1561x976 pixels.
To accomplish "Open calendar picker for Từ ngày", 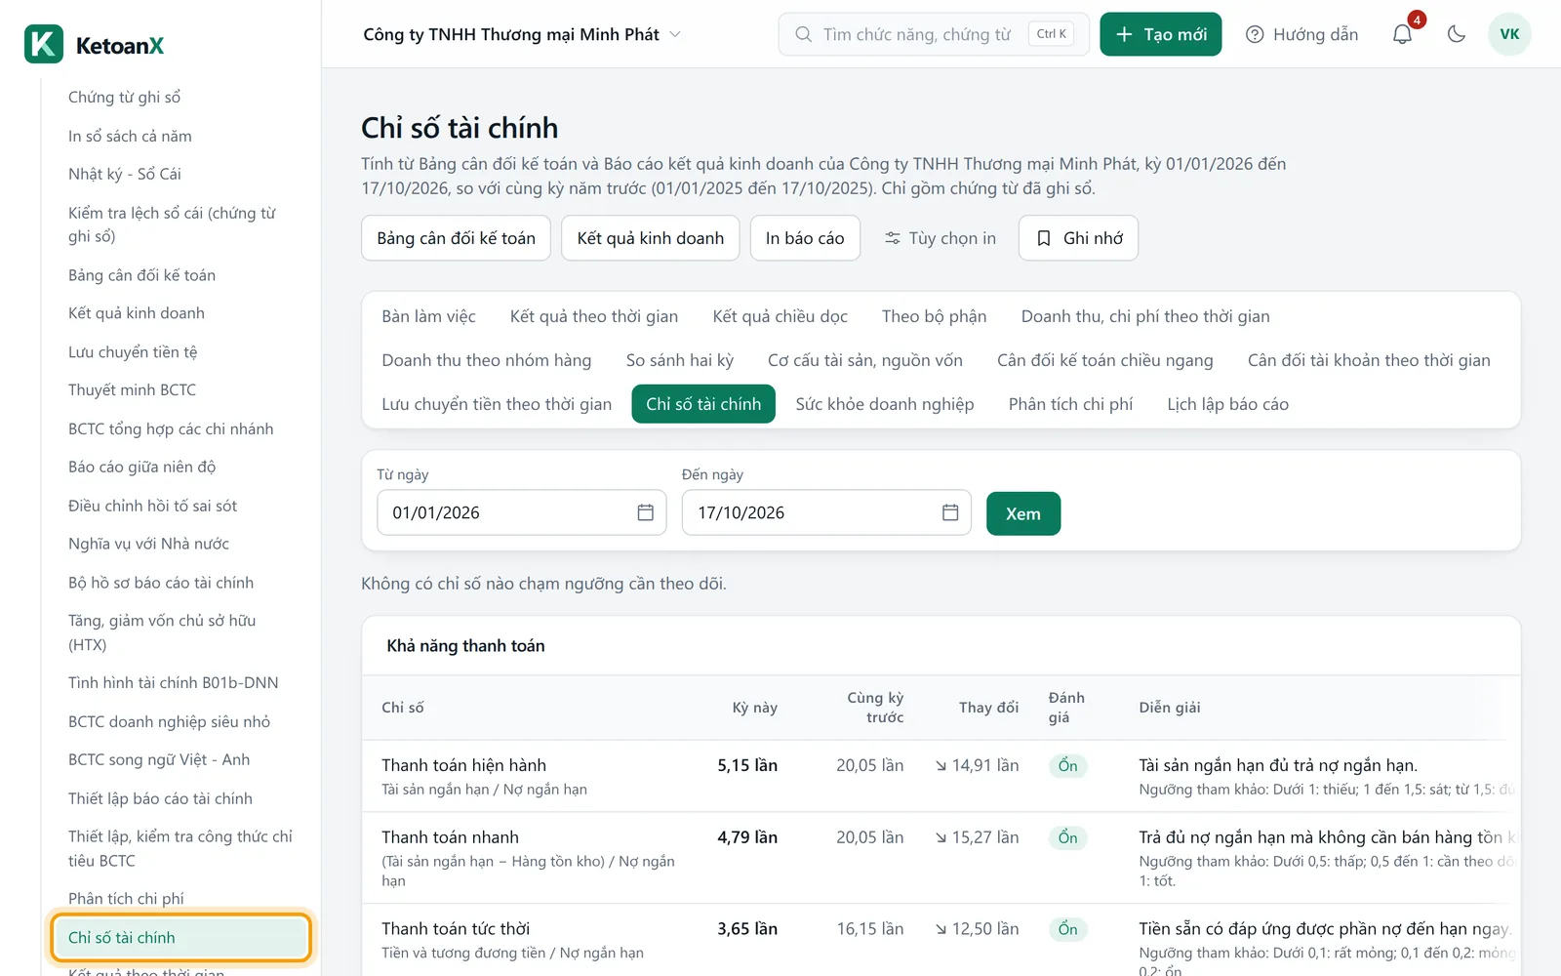I will 645,512.
